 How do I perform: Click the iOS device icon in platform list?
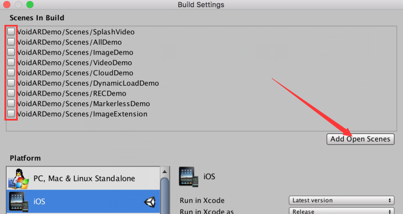18,202
